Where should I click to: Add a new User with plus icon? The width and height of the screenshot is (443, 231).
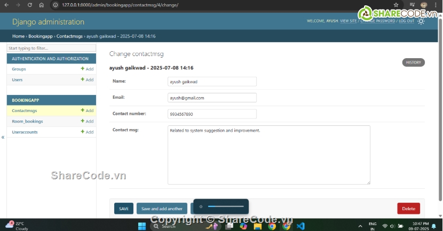[87, 79]
